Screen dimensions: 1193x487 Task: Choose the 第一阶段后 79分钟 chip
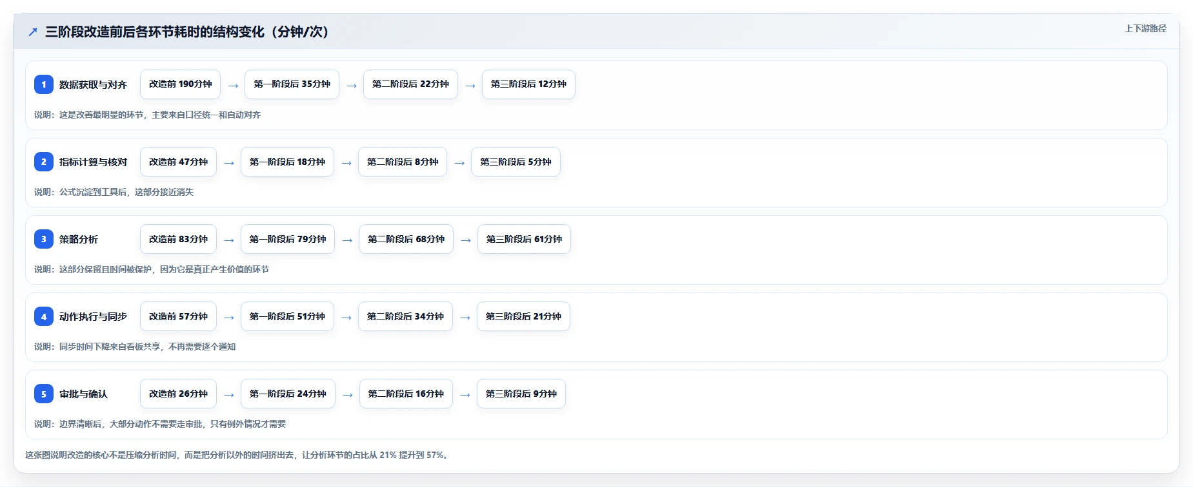(288, 239)
